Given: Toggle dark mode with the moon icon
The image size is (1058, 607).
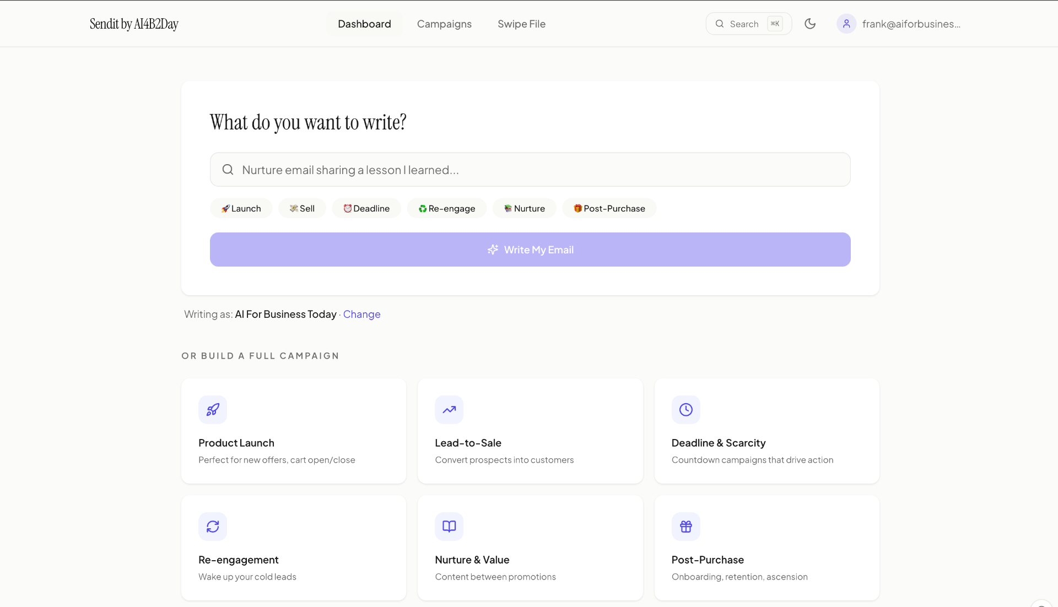Looking at the screenshot, I should tap(810, 24).
